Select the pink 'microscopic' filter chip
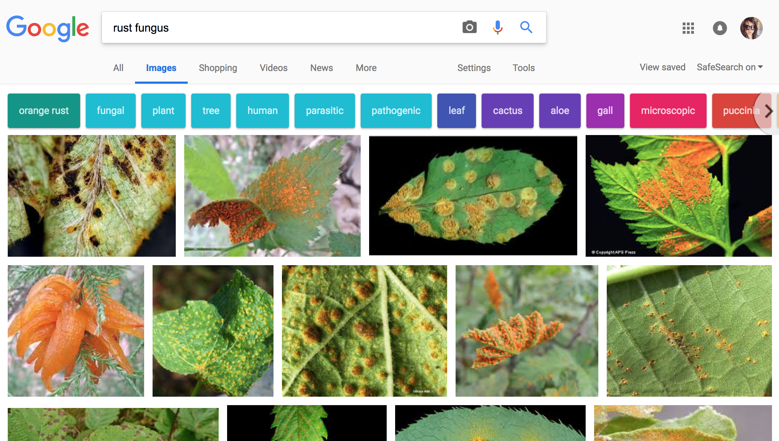779x441 pixels. (x=668, y=111)
